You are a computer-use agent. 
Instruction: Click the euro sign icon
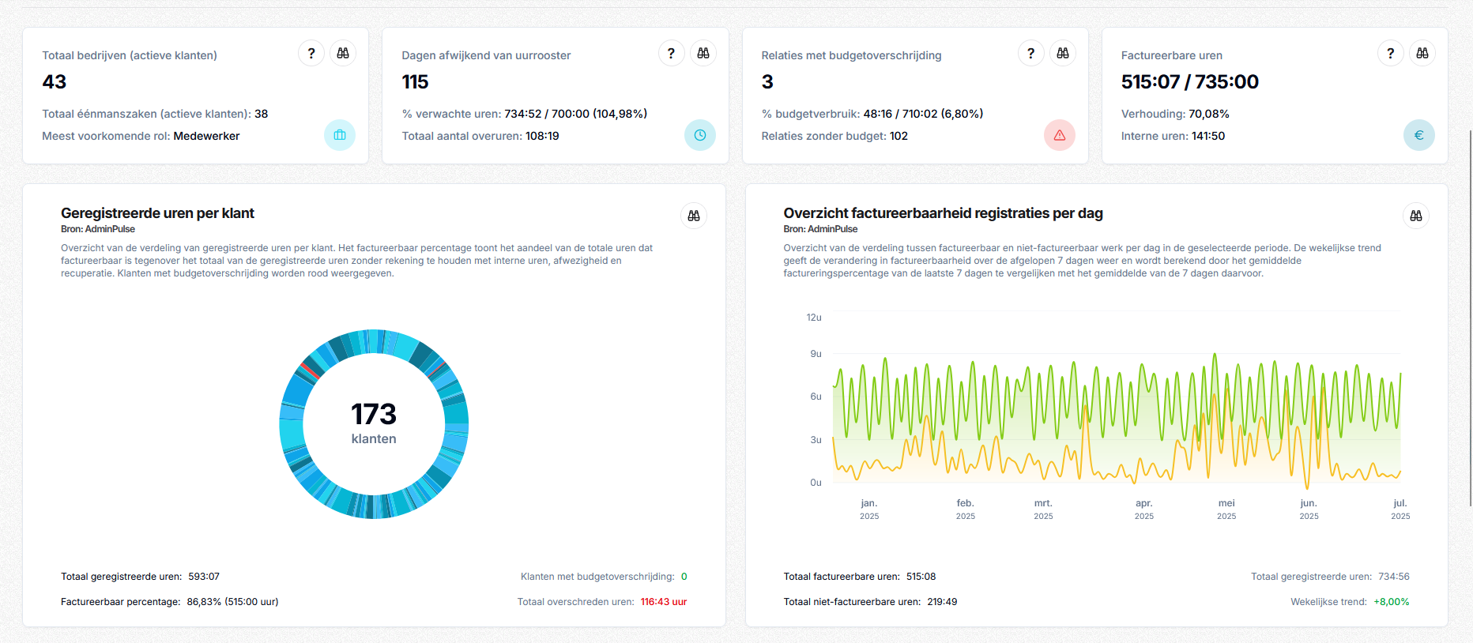click(x=1419, y=135)
